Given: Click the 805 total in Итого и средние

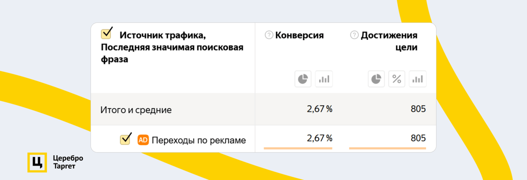Looking at the screenshot, I should pyautogui.click(x=418, y=109).
